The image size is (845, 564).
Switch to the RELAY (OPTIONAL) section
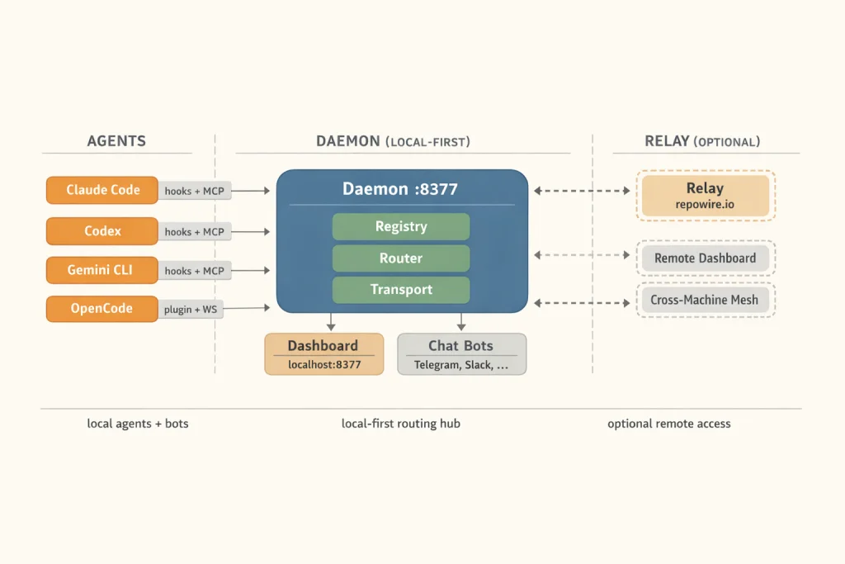click(x=703, y=140)
